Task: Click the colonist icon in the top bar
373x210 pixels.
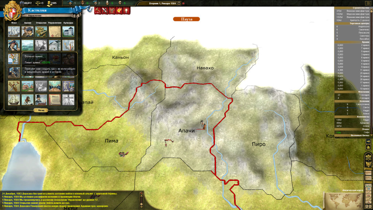Action: click(82, 3)
